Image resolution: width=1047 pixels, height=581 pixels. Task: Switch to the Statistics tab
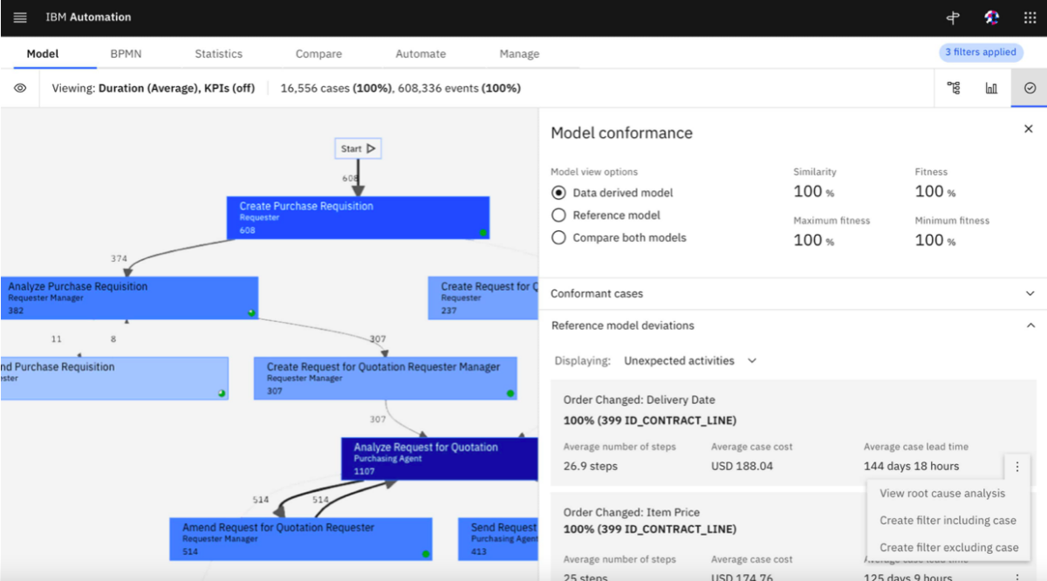pyautogui.click(x=218, y=53)
